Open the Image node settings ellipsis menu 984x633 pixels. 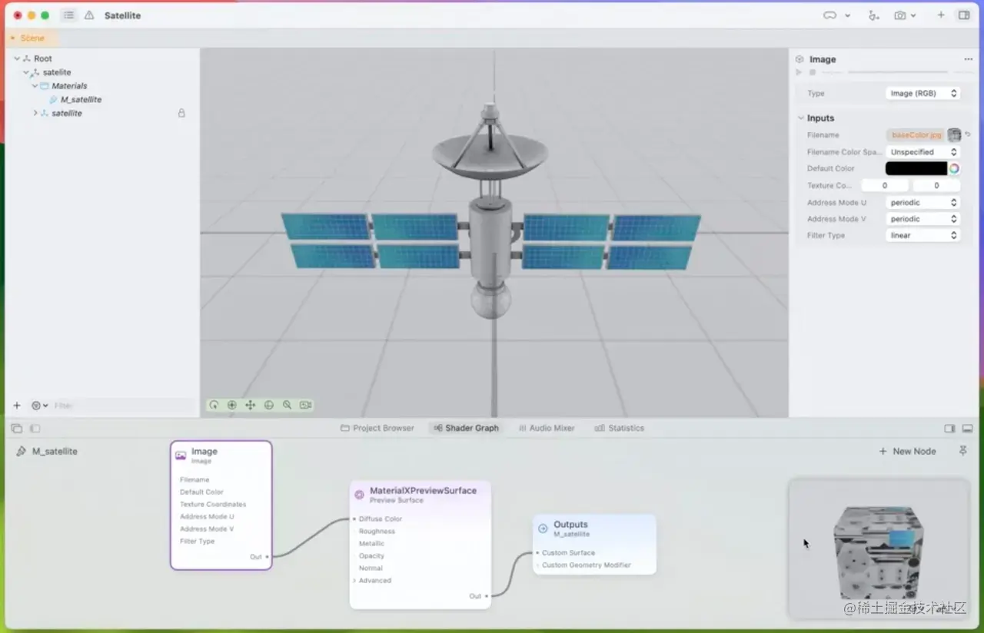(x=966, y=58)
